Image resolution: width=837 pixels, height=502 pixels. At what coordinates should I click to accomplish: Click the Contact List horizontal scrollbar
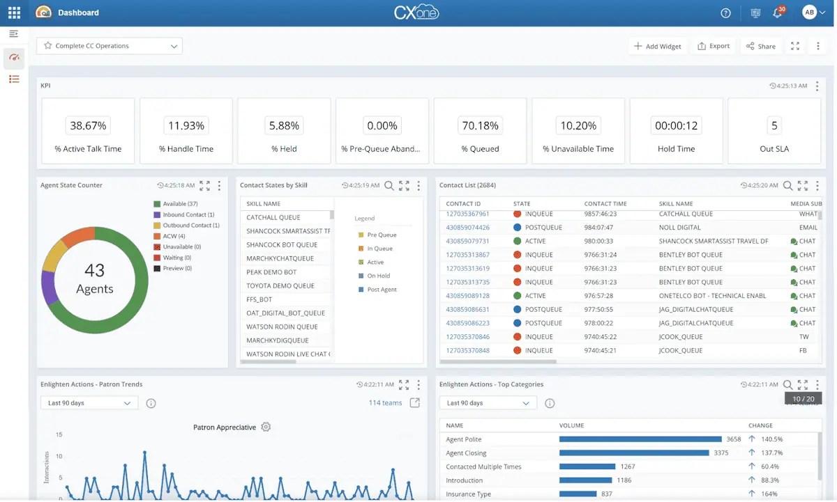click(499, 361)
